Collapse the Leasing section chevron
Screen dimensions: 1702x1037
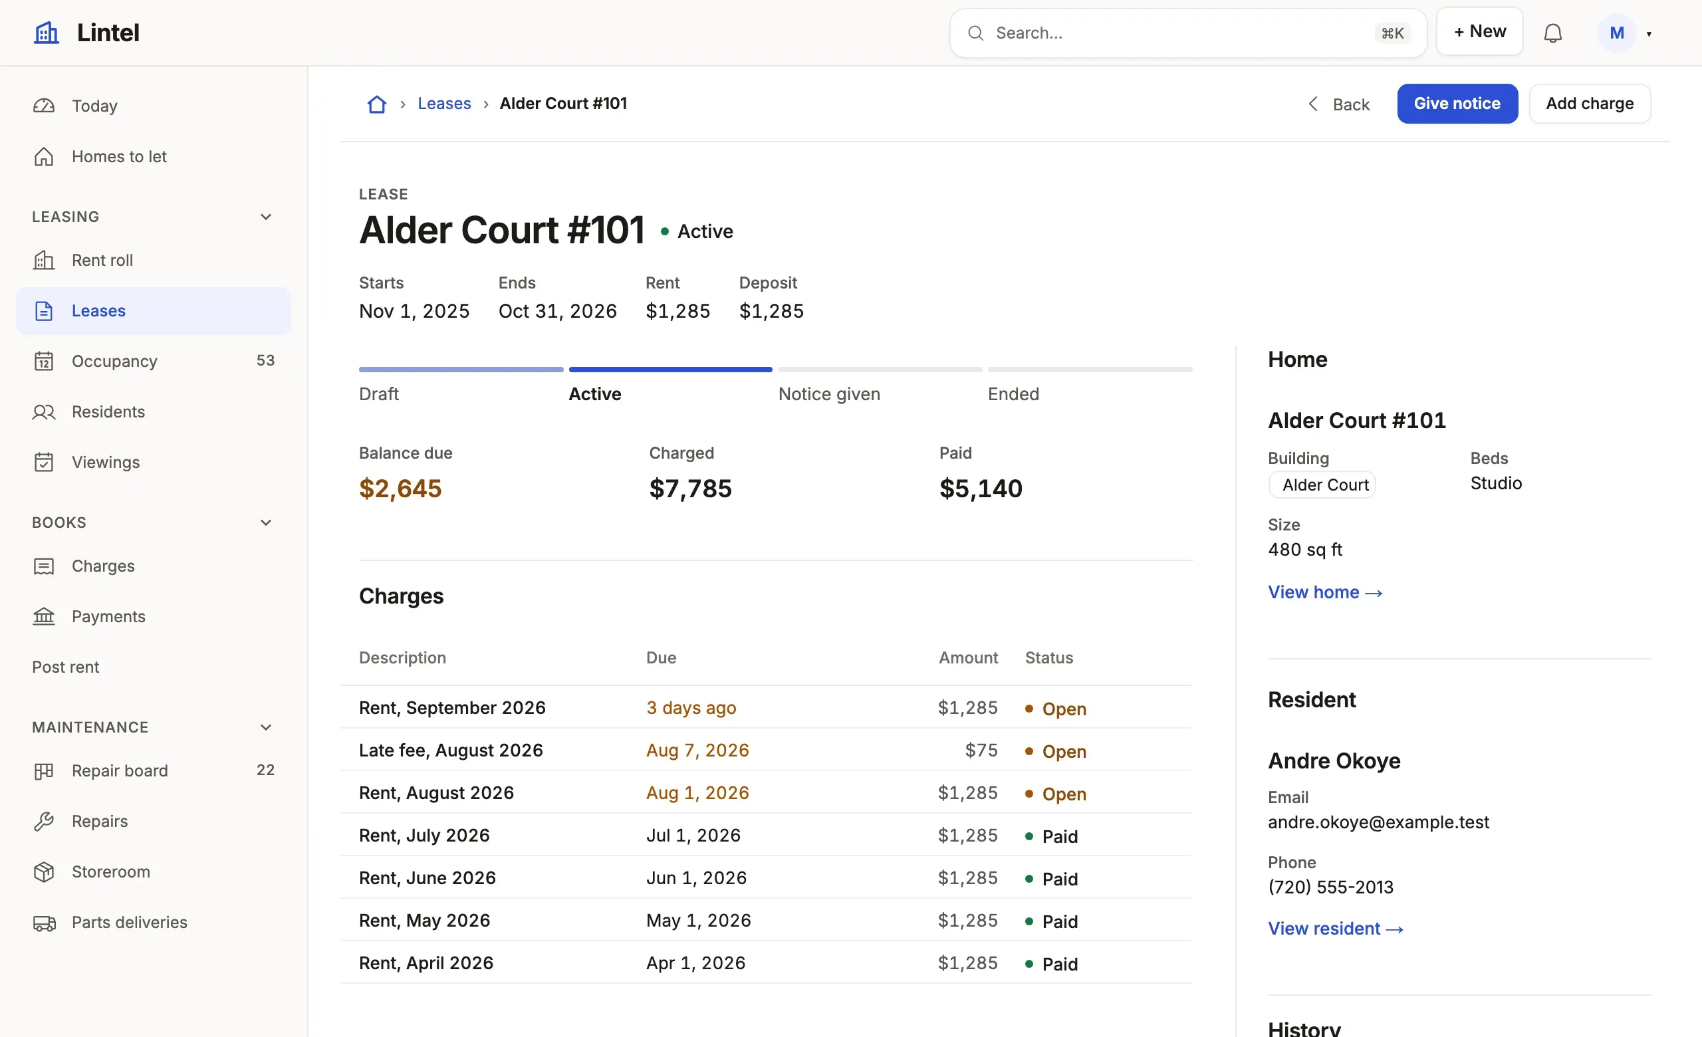tap(266, 217)
